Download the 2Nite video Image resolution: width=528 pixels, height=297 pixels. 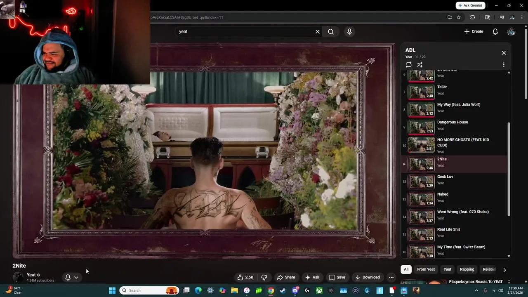[368, 277]
